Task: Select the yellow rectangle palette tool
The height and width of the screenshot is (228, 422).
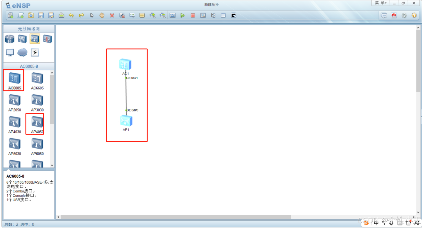Action: pyautogui.click(x=142, y=15)
